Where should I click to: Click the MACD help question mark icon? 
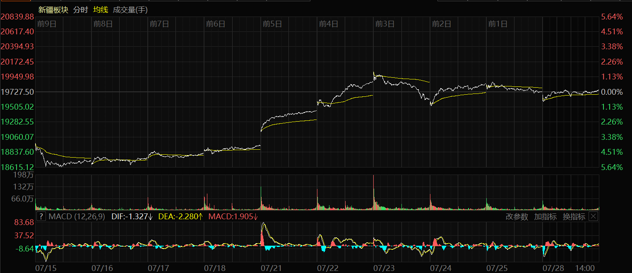tap(41, 216)
